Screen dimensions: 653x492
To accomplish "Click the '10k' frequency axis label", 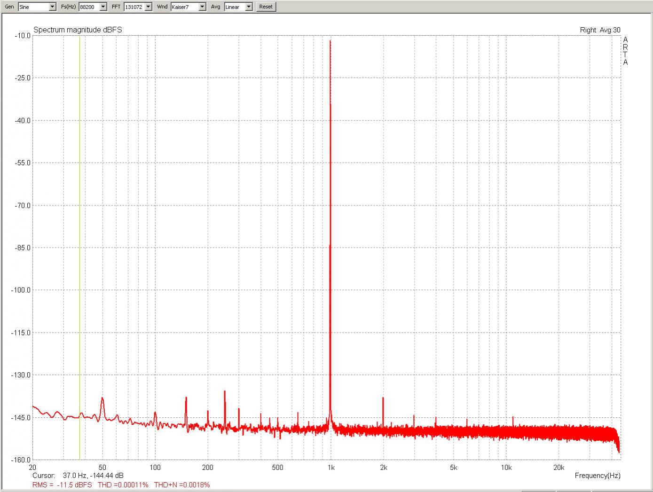I will click(x=506, y=468).
